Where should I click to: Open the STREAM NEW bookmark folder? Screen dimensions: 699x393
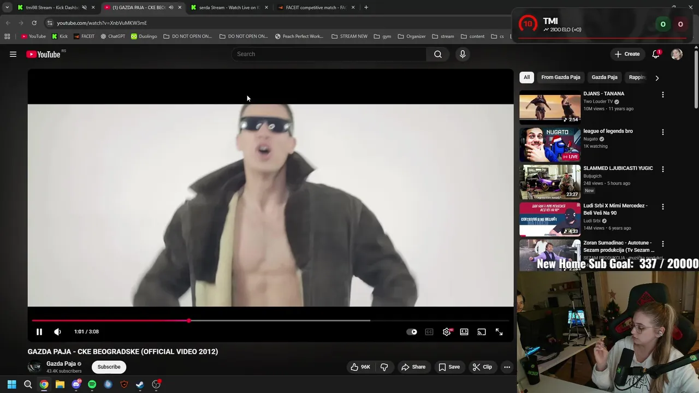click(349, 37)
